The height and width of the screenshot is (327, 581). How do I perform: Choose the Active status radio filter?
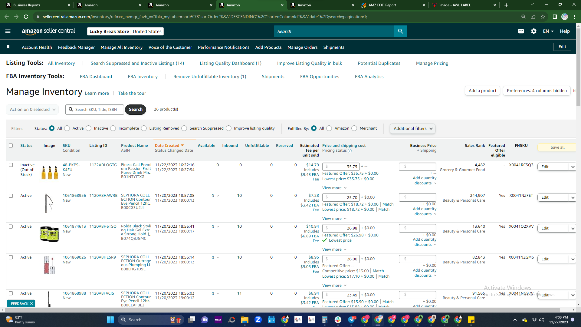(x=67, y=128)
